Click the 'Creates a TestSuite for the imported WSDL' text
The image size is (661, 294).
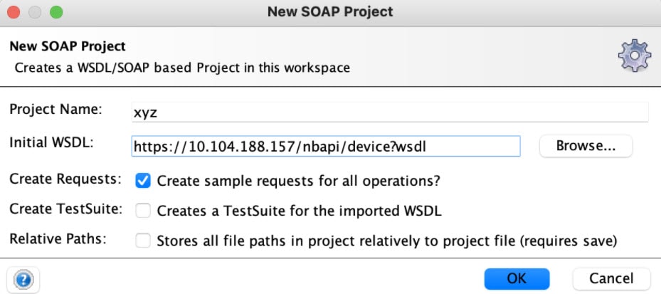coord(300,211)
